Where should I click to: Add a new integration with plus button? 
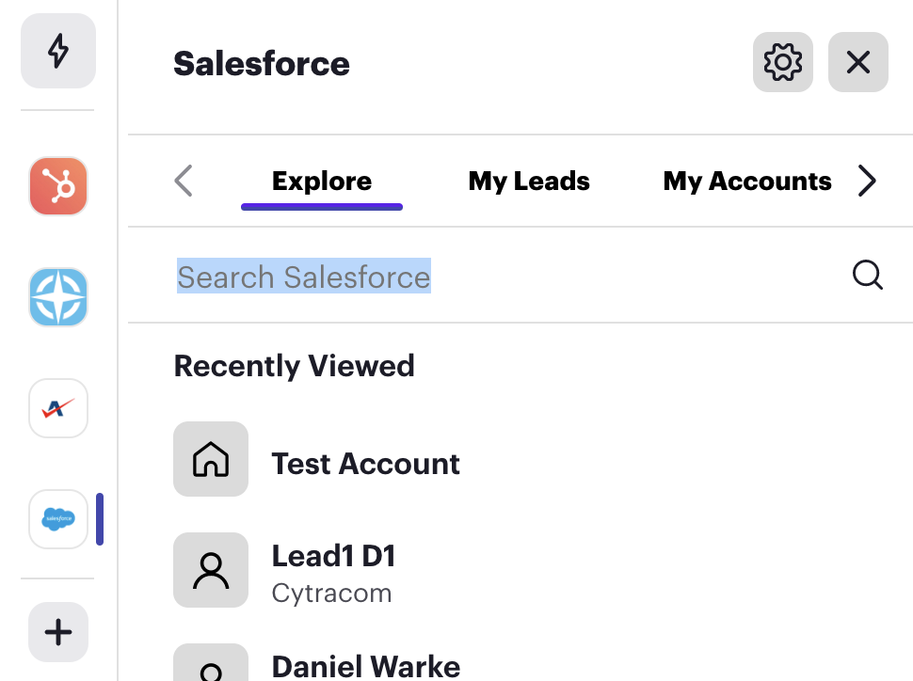pos(58,632)
